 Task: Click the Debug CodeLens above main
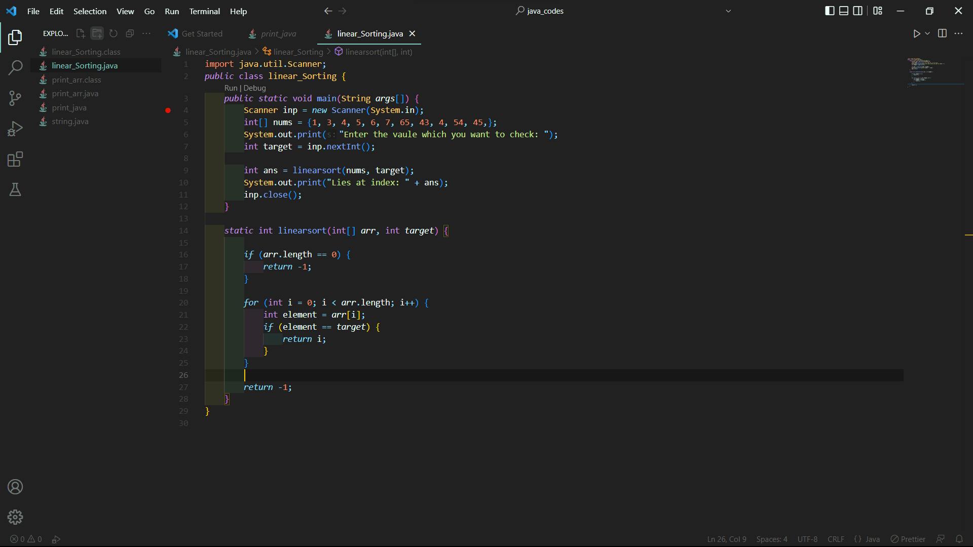tap(254, 88)
